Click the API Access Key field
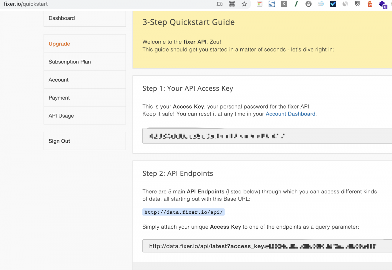Viewport: 392px width, 270px height. pos(266,136)
